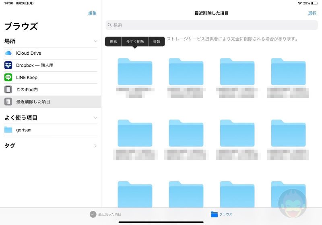The height and width of the screenshot is (225, 322).
Task: Open iCloud Drive cloud icon
Action: 8,53
